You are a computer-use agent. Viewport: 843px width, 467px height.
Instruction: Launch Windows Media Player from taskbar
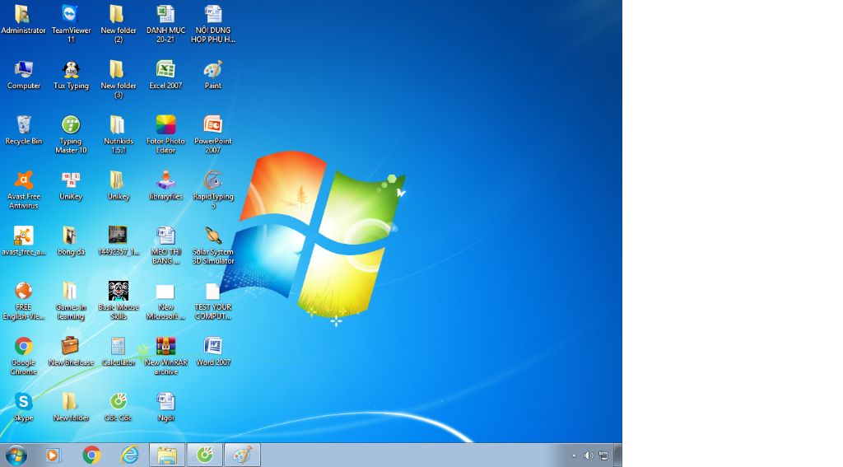[53, 455]
